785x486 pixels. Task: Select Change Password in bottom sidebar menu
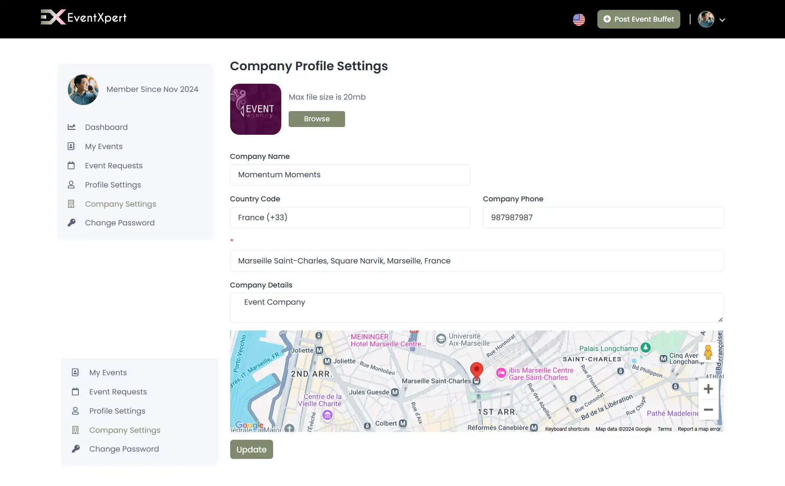tap(124, 449)
